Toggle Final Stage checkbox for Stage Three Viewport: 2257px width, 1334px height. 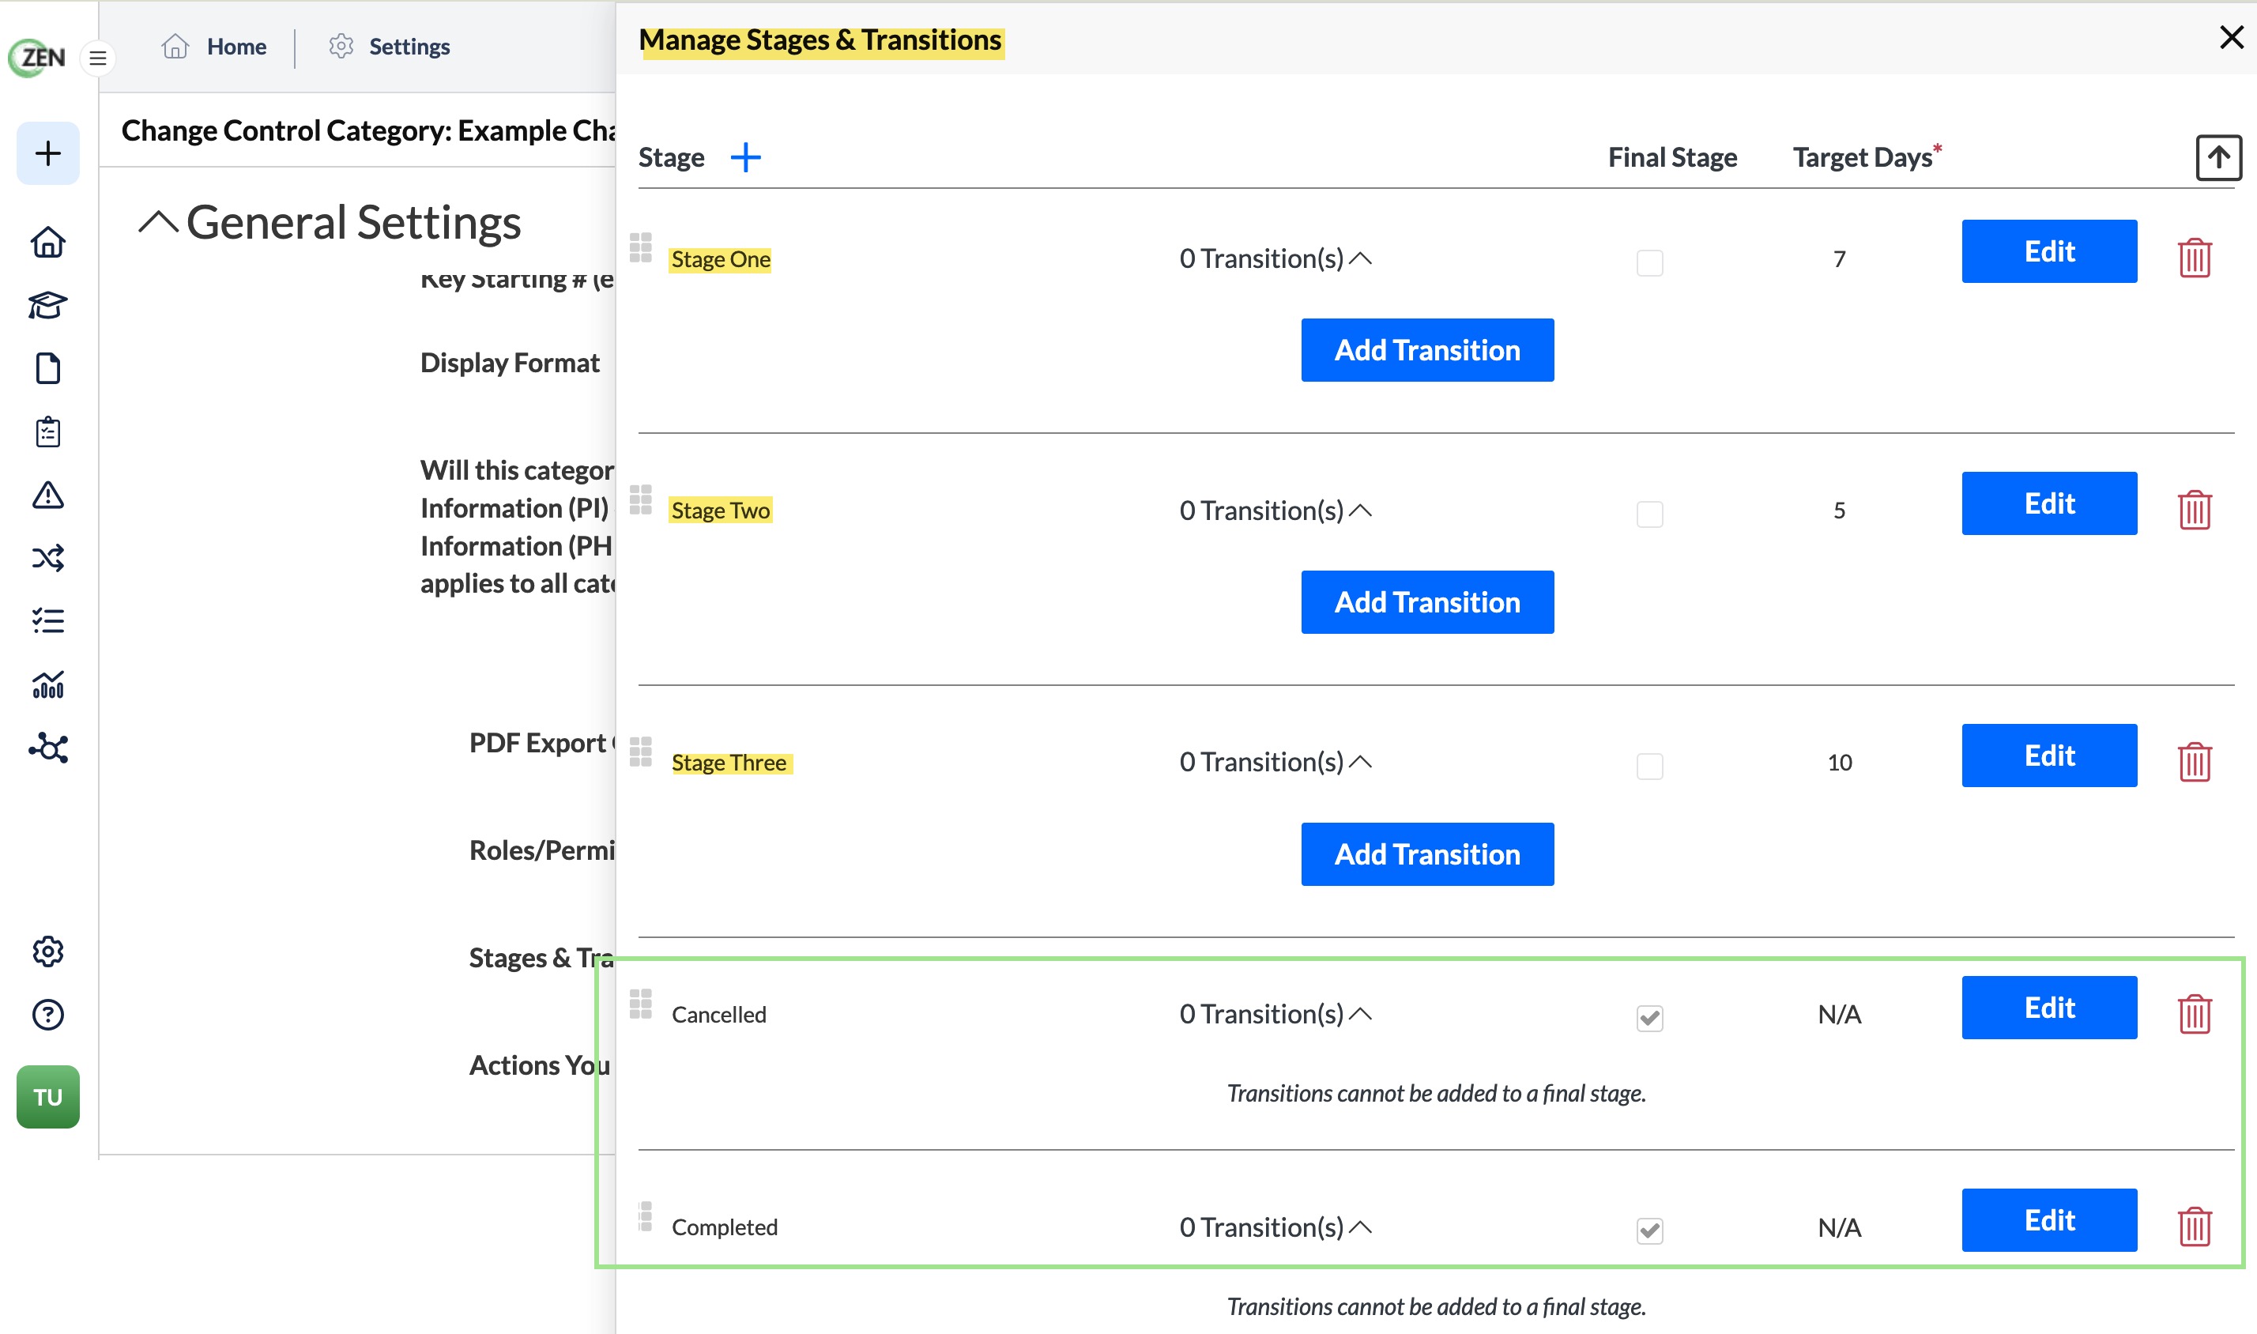pos(1648,766)
